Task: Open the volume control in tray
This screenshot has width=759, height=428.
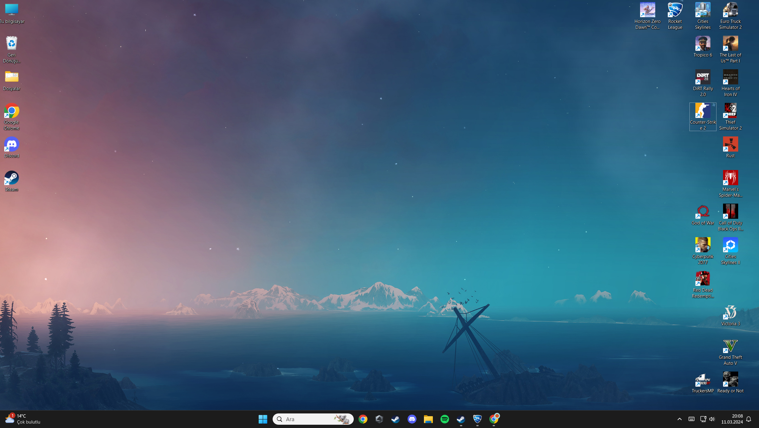Action: pos(712,419)
